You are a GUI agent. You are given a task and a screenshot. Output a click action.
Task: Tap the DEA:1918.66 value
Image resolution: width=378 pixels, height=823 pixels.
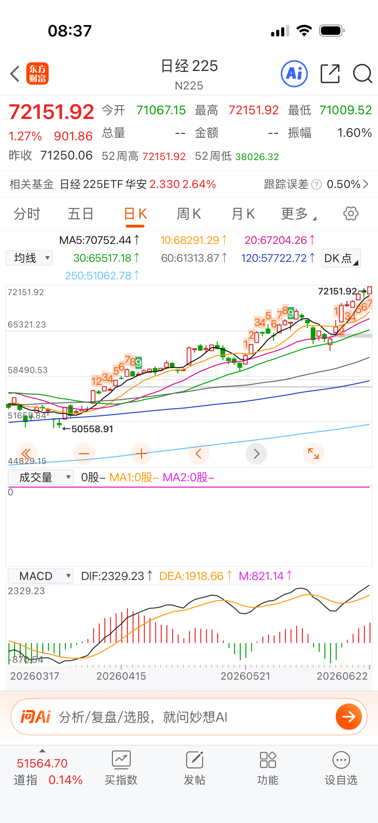tap(196, 576)
